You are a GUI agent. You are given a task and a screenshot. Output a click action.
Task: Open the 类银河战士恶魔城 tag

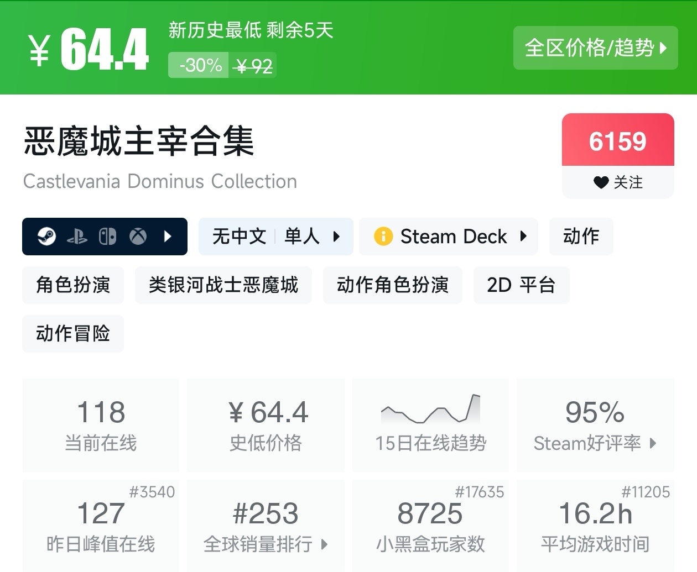point(223,285)
